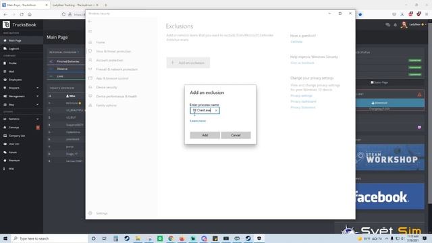Toggle the Windows Security hamburger menu
Viewport: 432px width, 243px height.
90,32
